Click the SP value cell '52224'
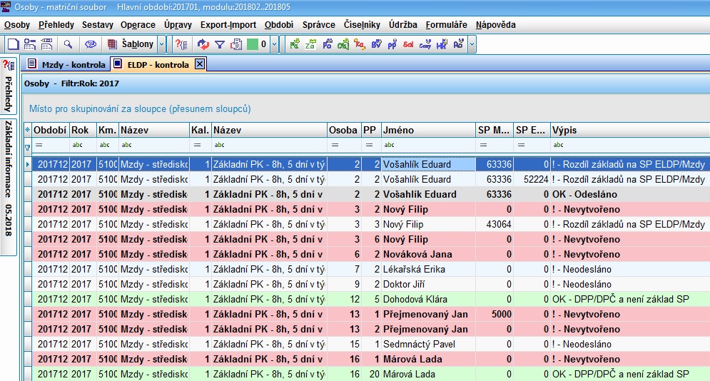This screenshot has height=381, width=710. pos(532,179)
